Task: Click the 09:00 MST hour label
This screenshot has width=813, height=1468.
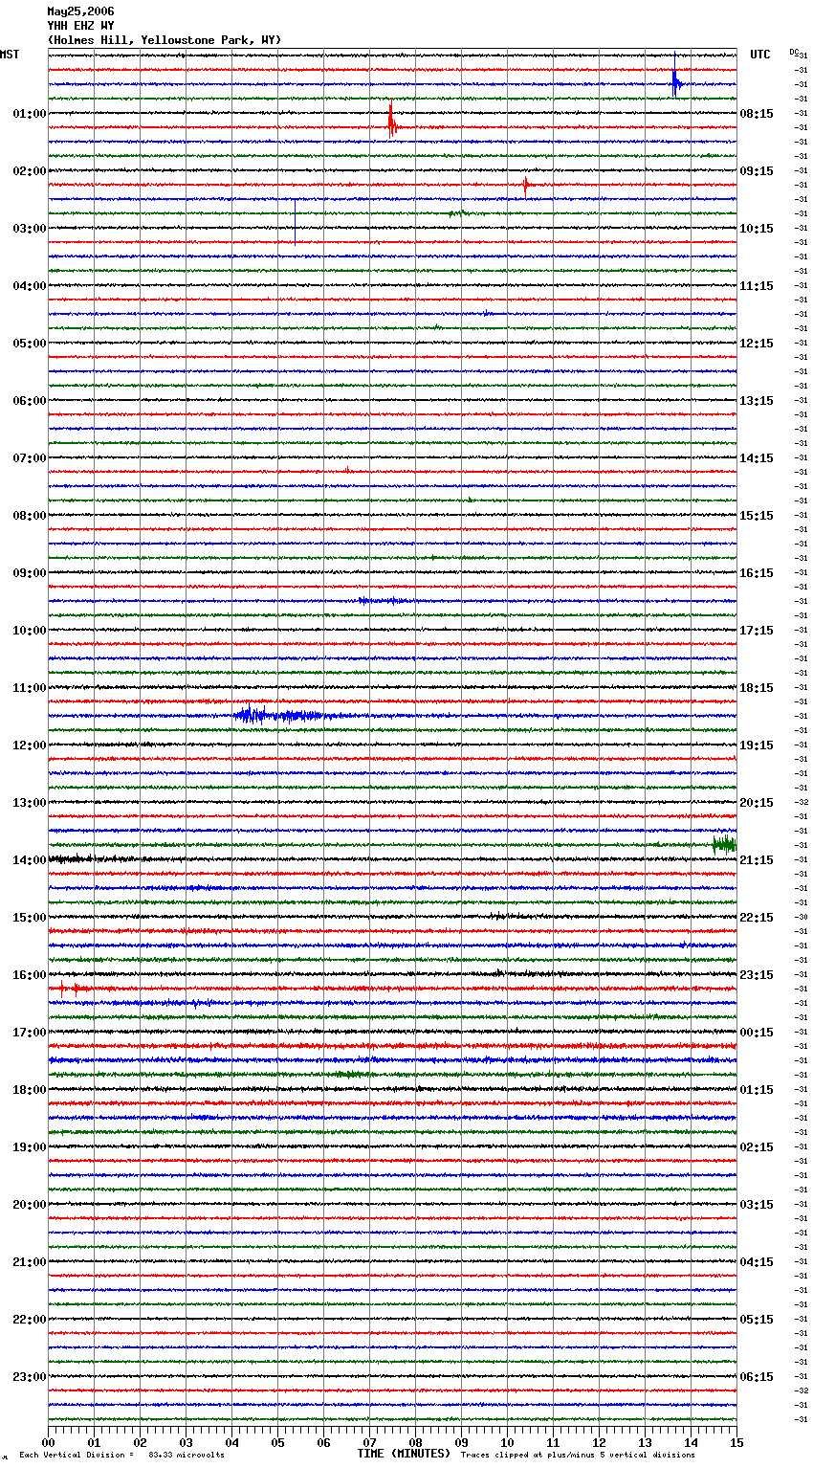Action: tap(30, 573)
